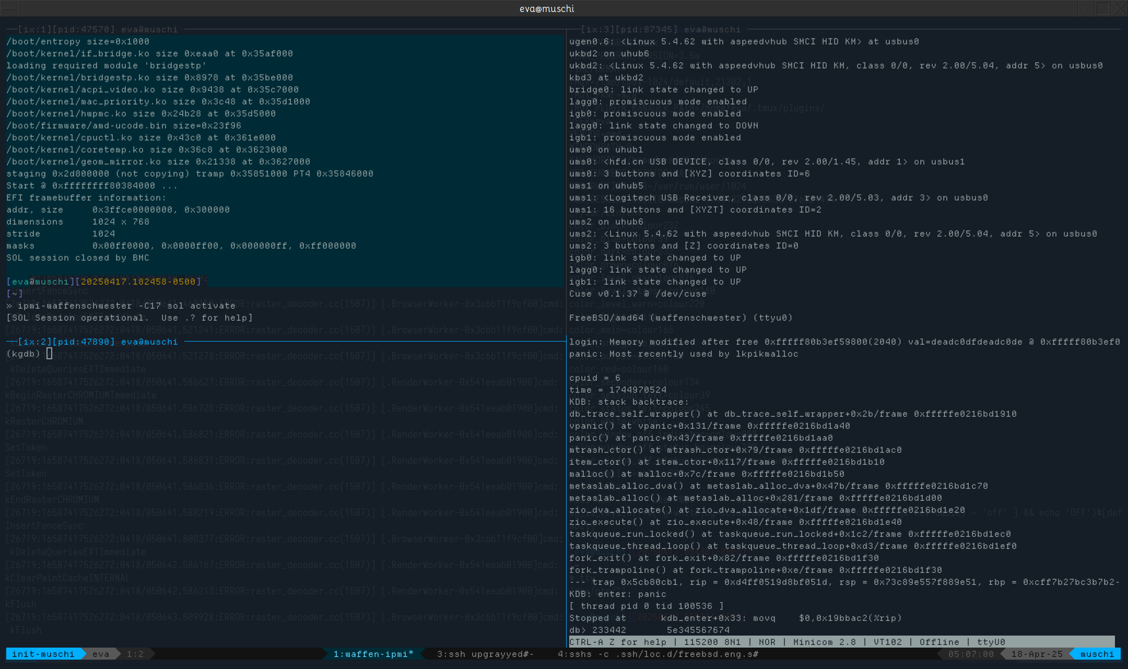1128x669 pixels.
Task: Click the /boot/kernel/geom_mirror.ko line
Action: tap(158, 161)
